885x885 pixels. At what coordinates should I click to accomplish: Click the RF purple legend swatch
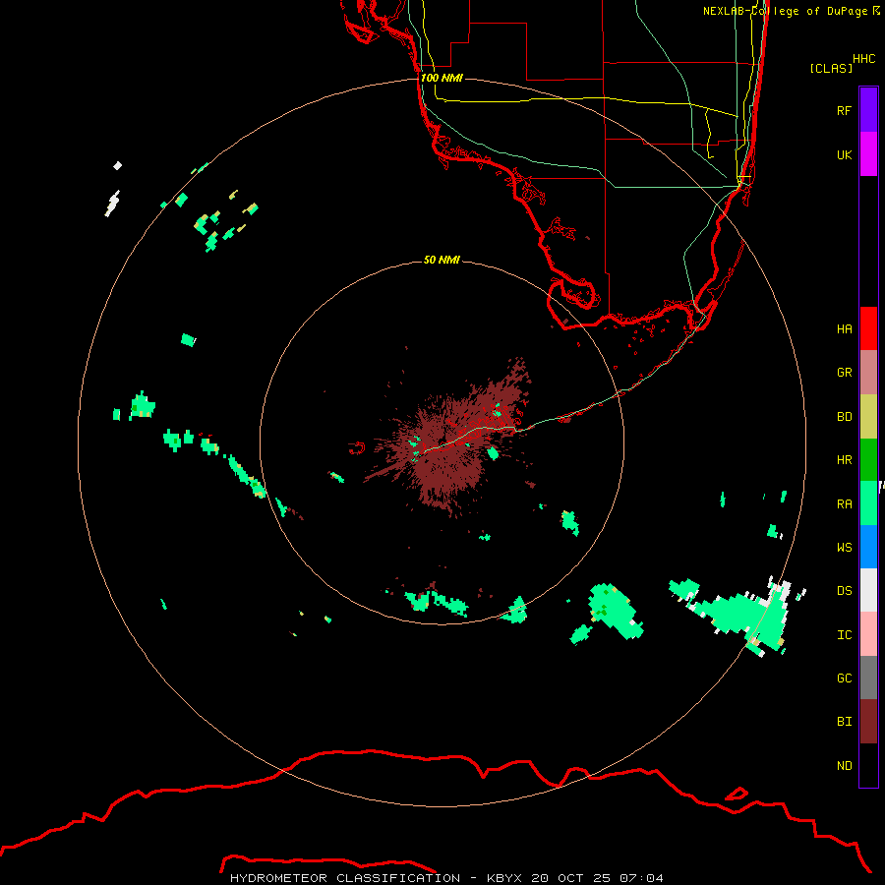click(868, 110)
